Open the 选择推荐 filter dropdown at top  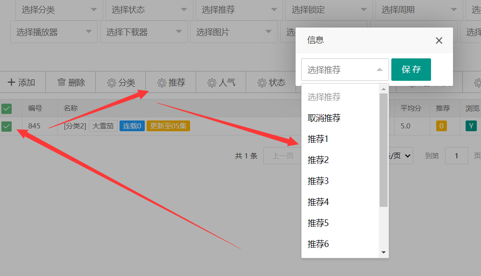pos(239,10)
